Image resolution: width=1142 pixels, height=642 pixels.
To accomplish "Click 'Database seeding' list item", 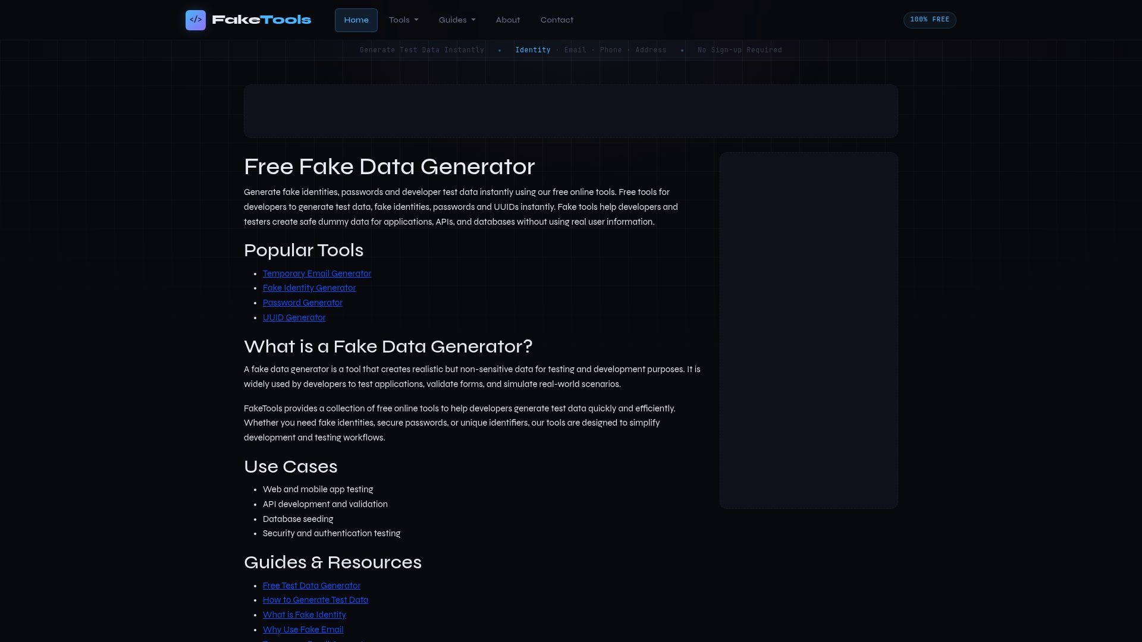I will point(298,520).
